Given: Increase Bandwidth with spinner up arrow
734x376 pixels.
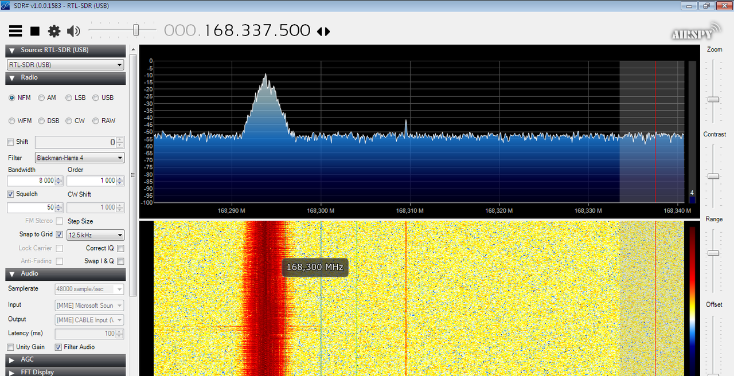Looking at the screenshot, I should point(59,178).
